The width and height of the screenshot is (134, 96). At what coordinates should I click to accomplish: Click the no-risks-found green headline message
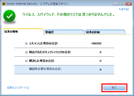tap(68, 14)
